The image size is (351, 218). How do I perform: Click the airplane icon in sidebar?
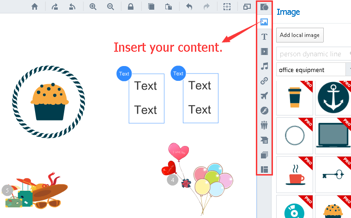pyautogui.click(x=264, y=96)
